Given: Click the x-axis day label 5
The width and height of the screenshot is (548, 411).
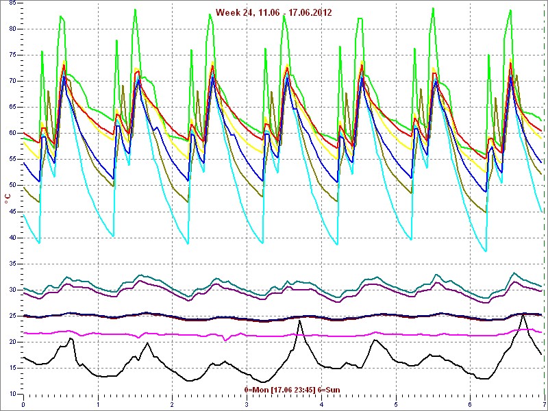Looking at the screenshot, I should pyautogui.click(x=396, y=405).
